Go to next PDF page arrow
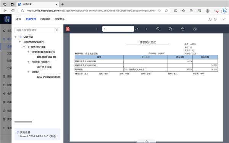The height and width of the screenshot is (143, 229). click(x=146, y=29)
